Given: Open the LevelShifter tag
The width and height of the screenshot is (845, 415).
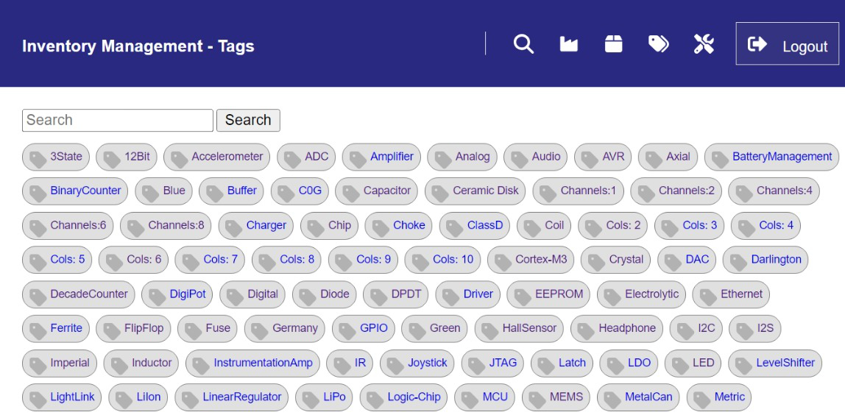Looking at the screenshot, I should point(775,363).
